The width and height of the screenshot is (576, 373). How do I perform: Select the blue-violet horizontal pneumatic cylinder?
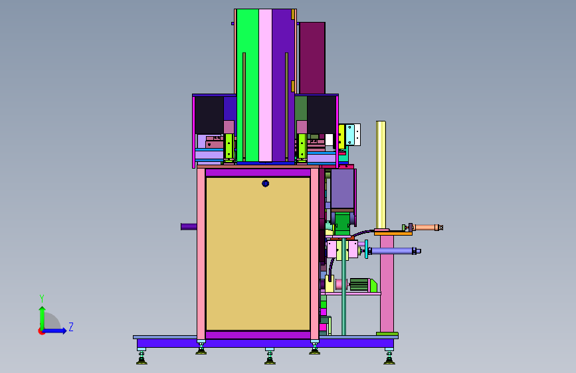(x=394, y=251)
